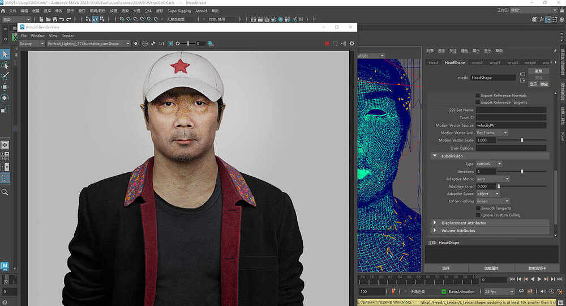The height and width of the screenshot is (306, 566).
Task: Select the arrow Select tool in Maya toolbox
Action: (5, 54)
